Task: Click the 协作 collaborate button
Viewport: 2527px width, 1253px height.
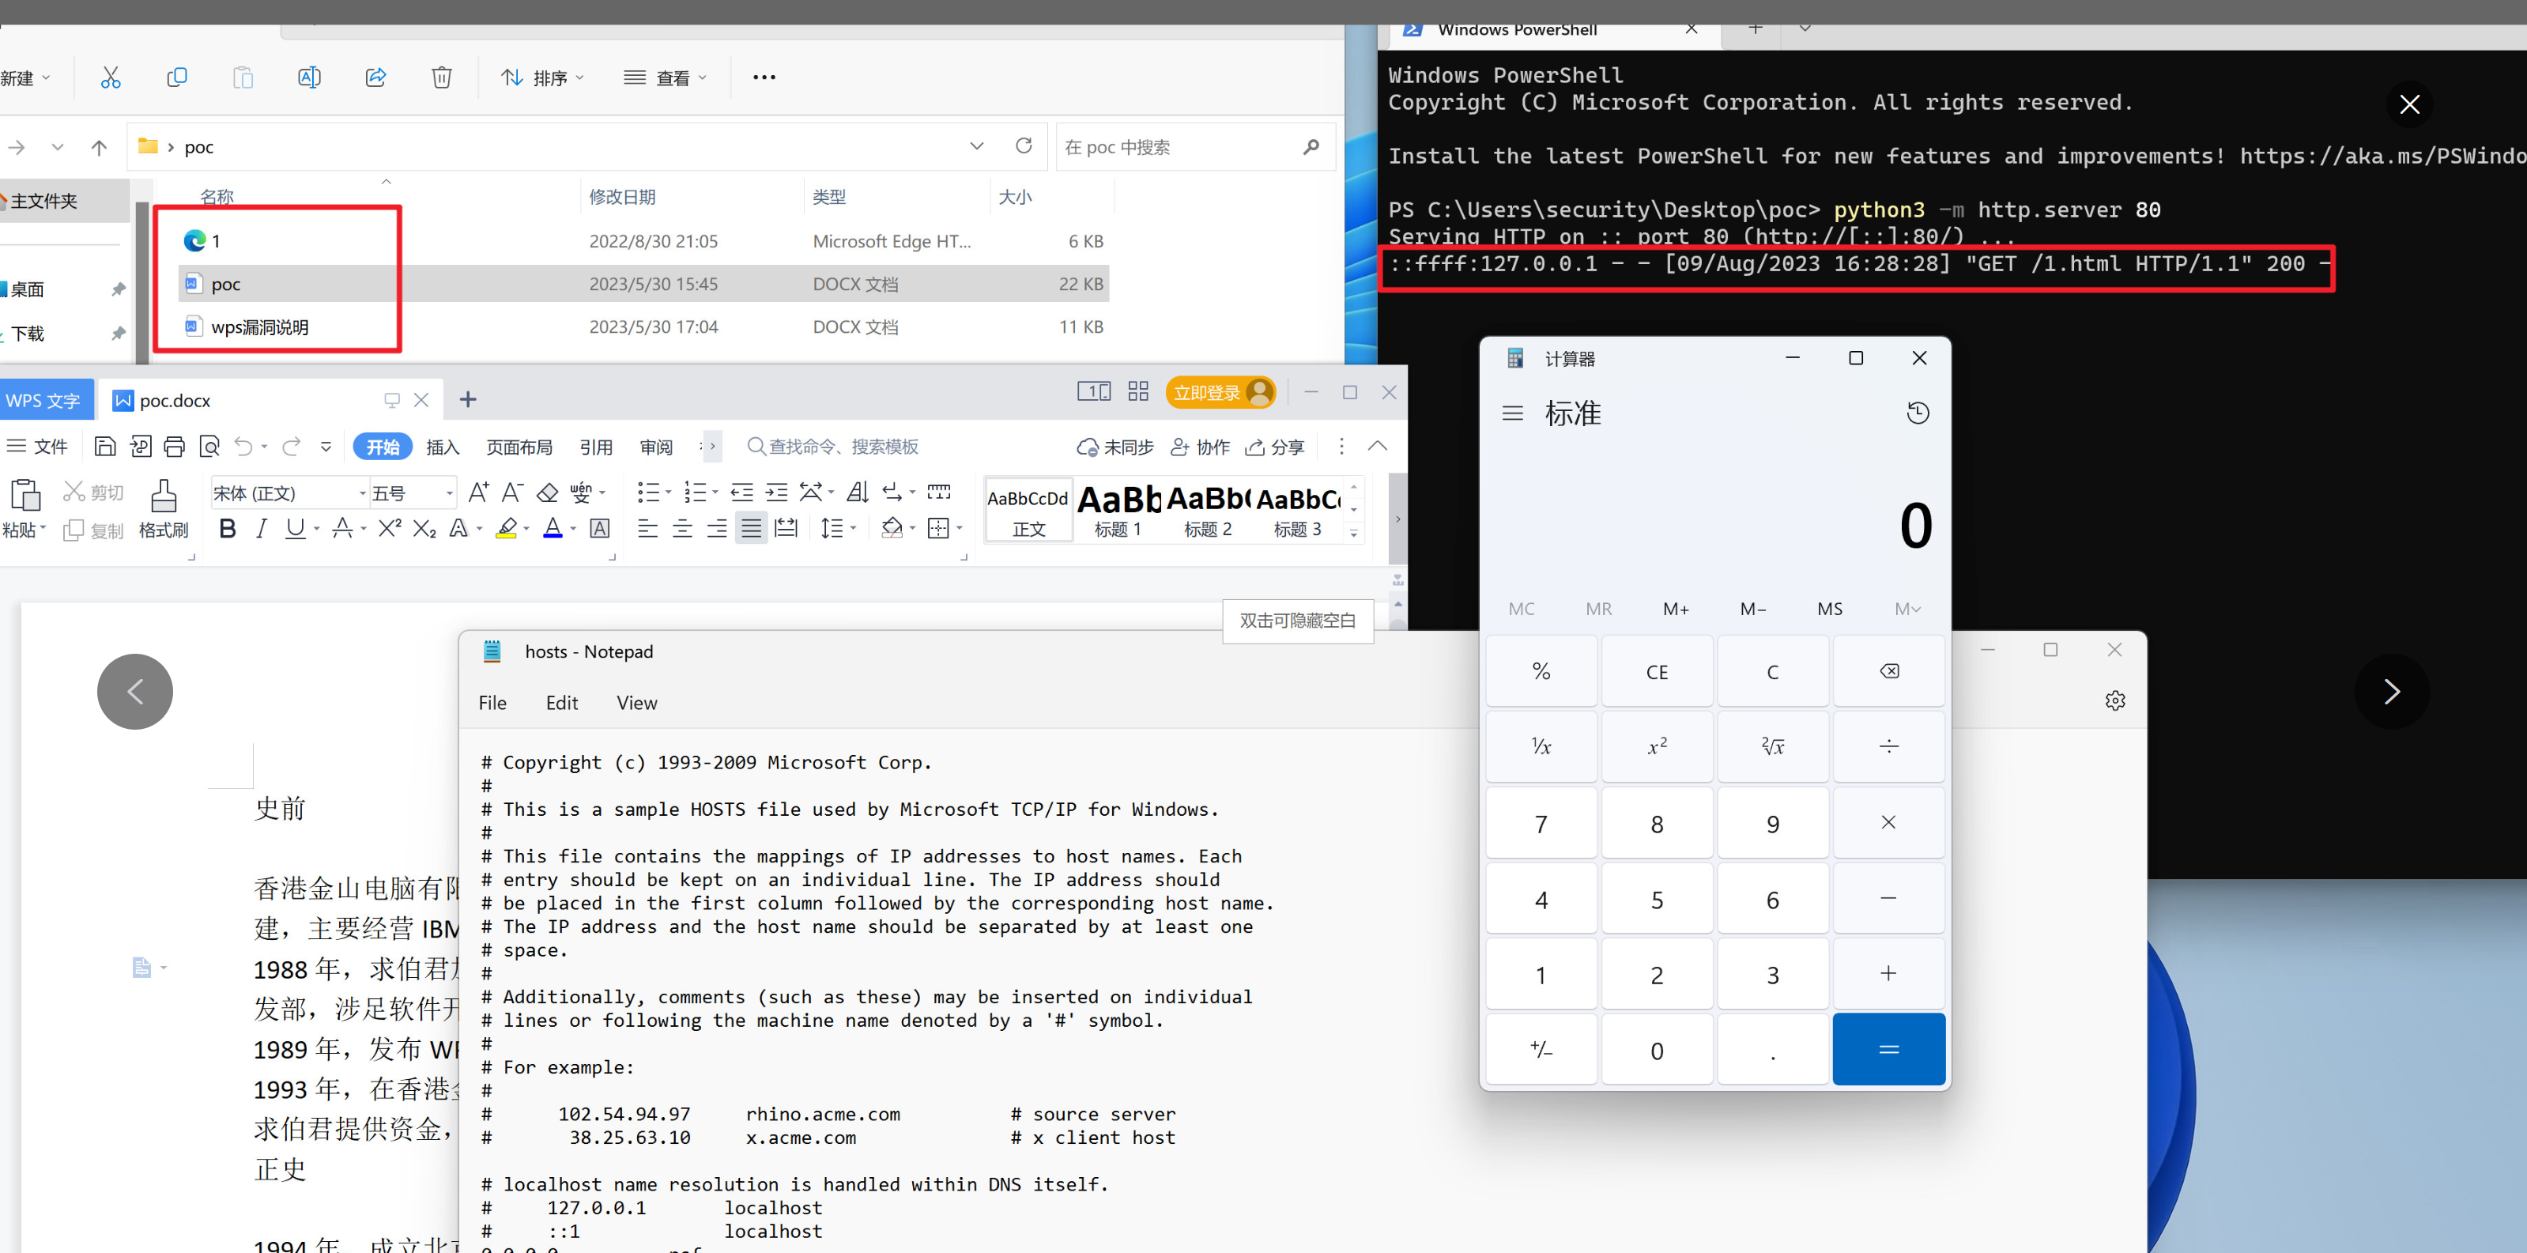Action: coord(1200,447)
